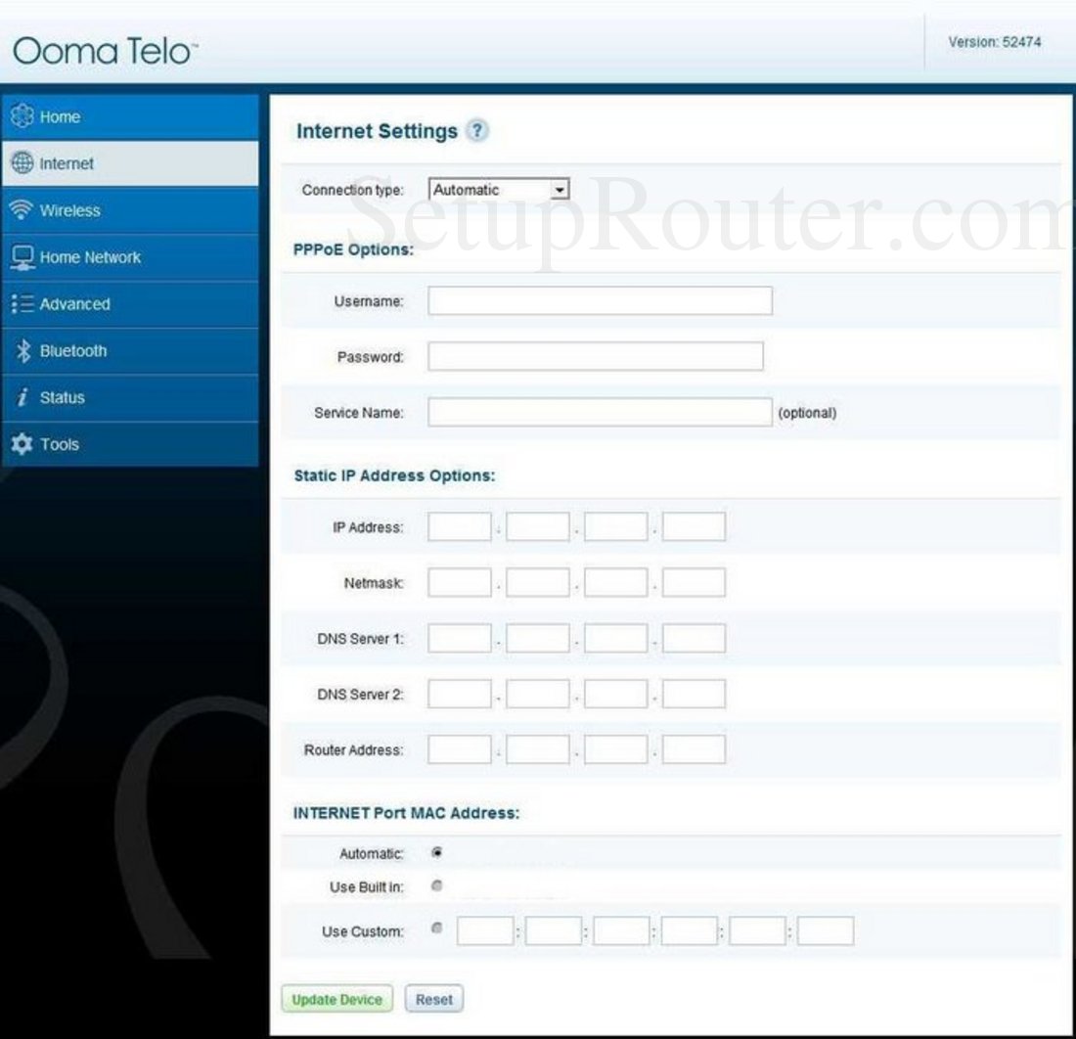
Task: Go to the Wireless menu item
Action: pyautogui.click(x=130, y=210)
